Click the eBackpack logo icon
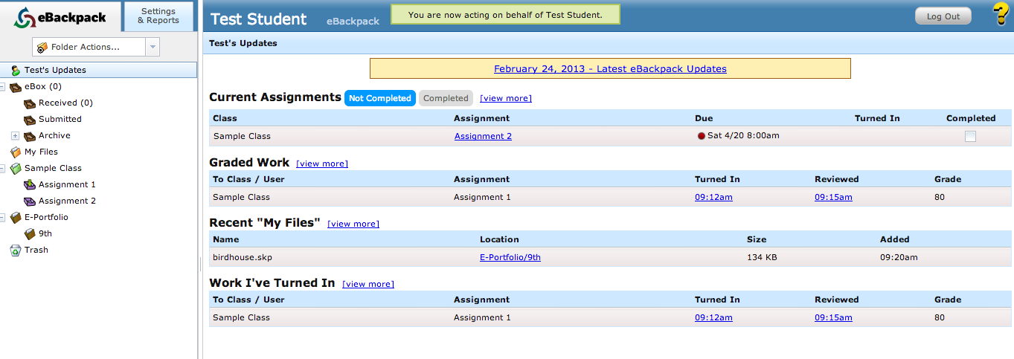 click(x=25, y=18)
